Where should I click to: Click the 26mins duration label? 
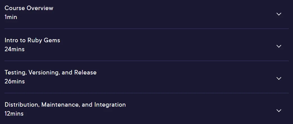(x=15, y=81)
